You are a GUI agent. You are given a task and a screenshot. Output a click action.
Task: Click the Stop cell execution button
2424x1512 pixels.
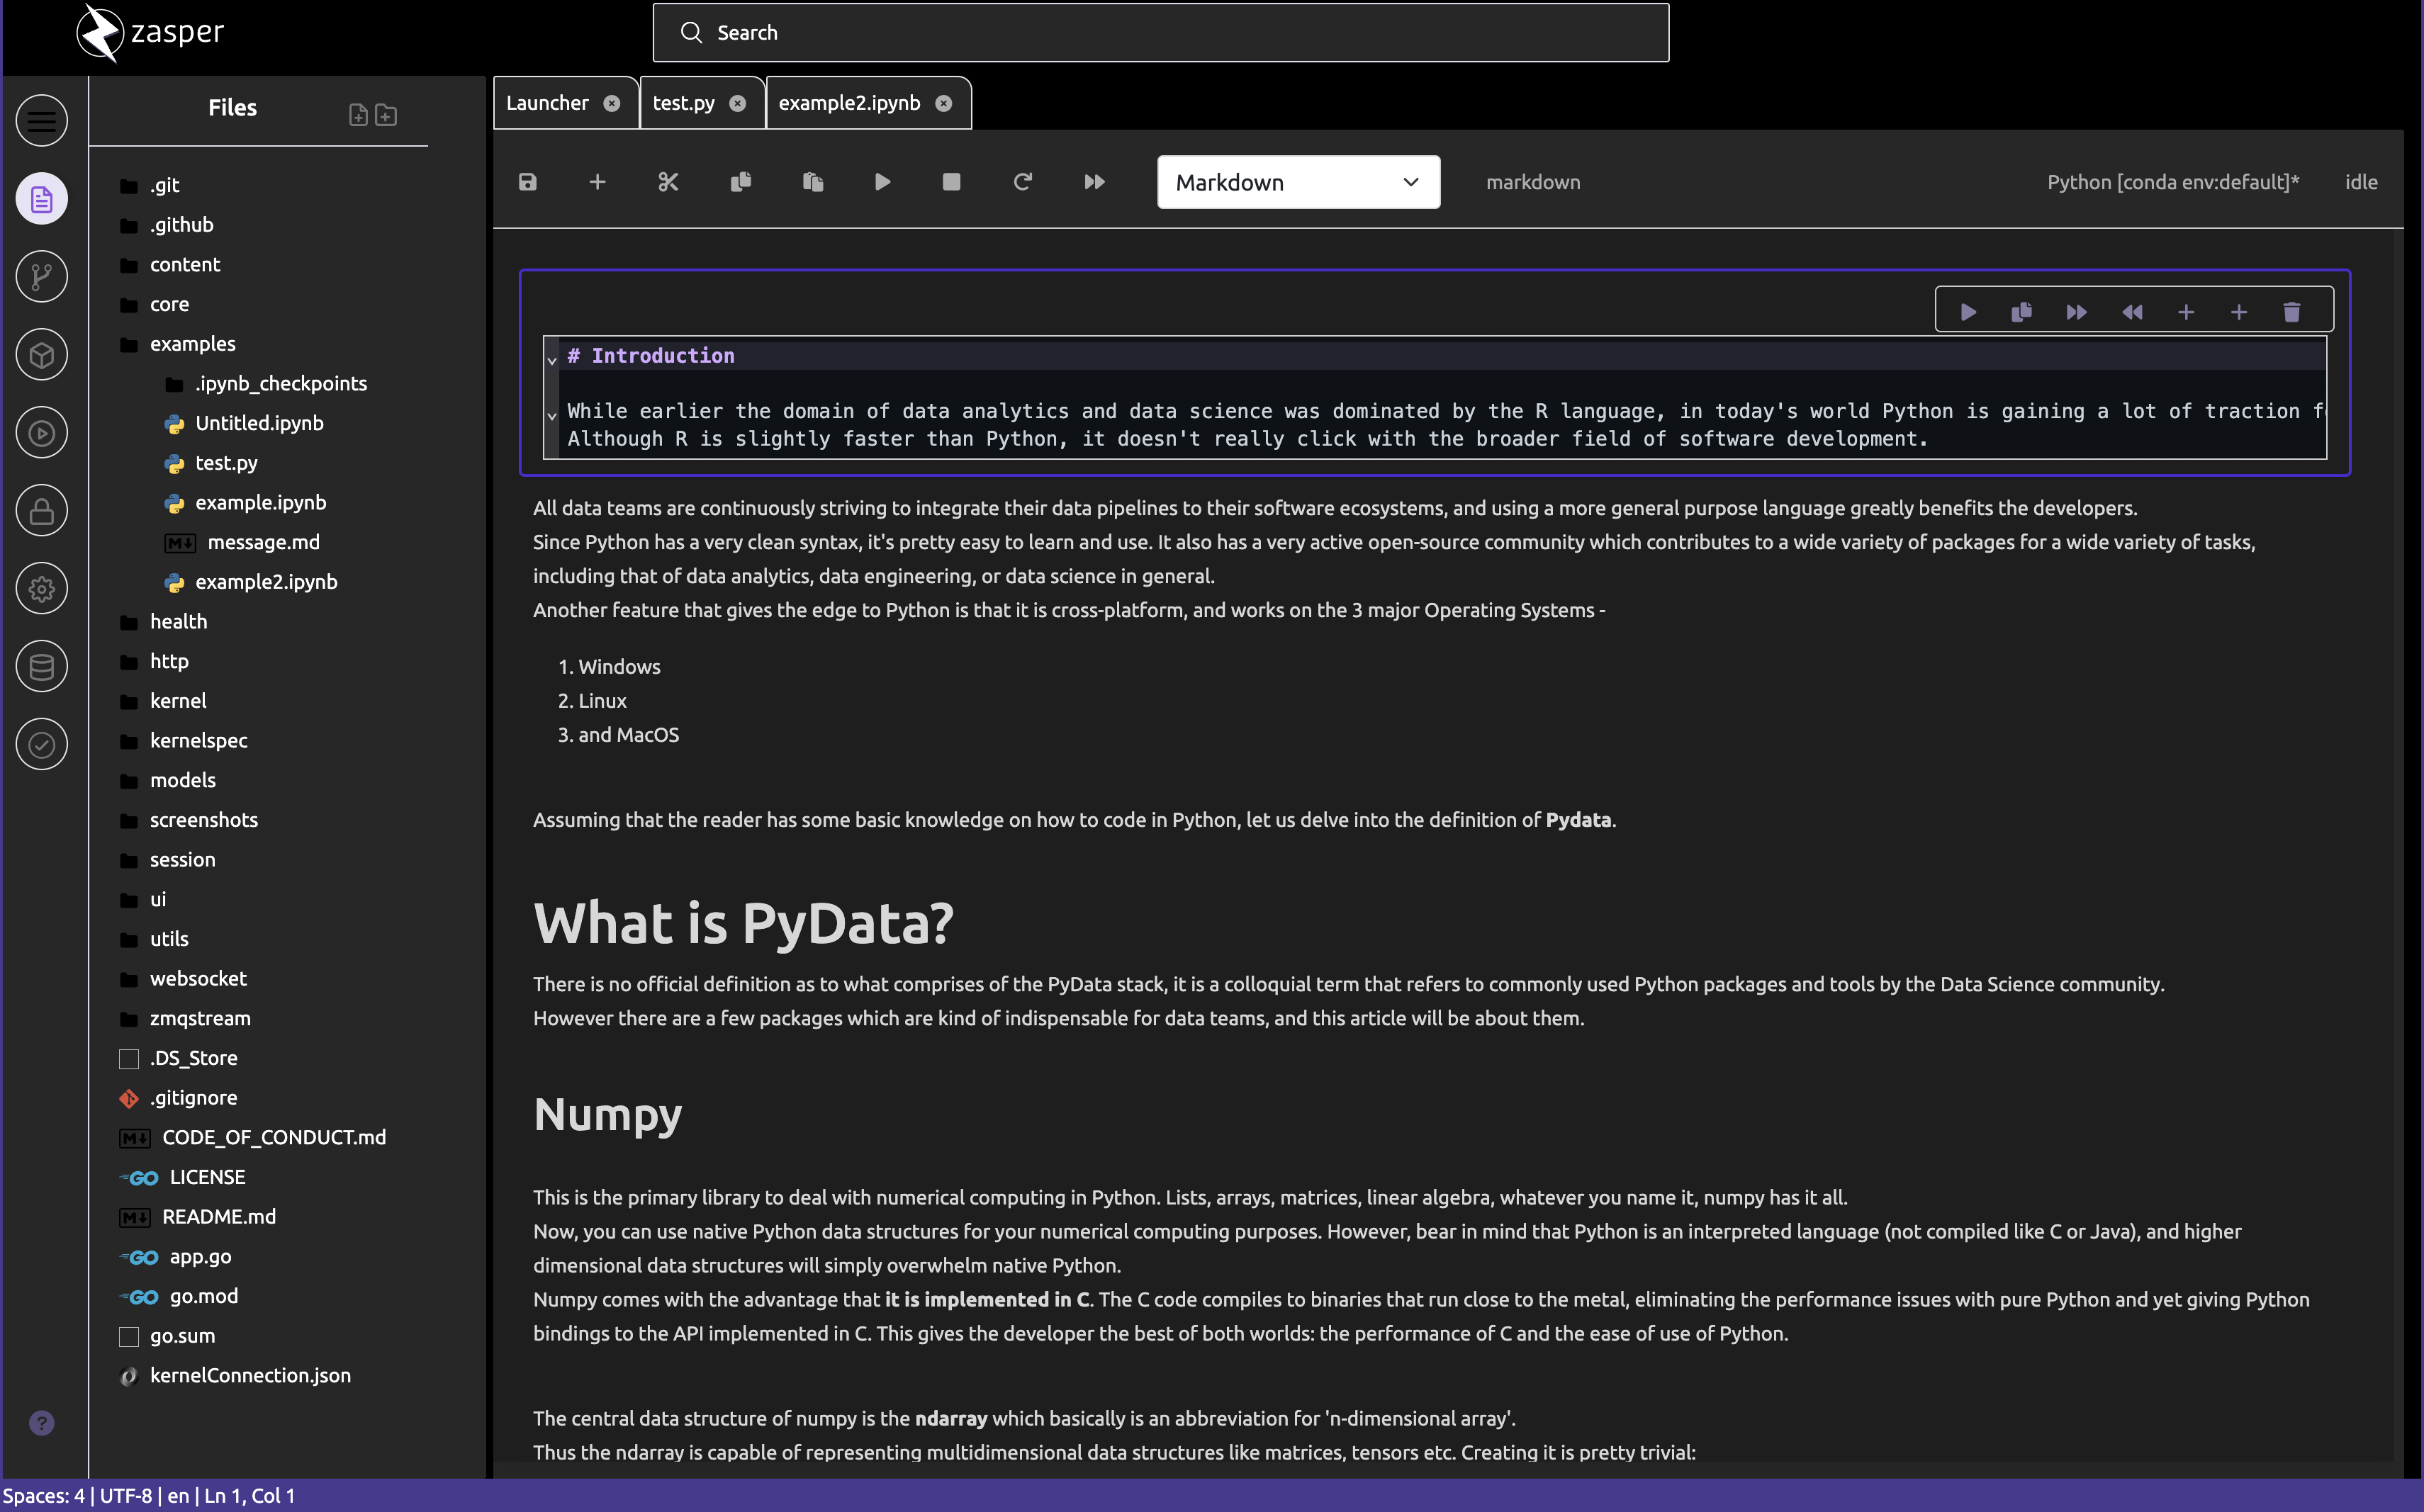coord(953,181)
